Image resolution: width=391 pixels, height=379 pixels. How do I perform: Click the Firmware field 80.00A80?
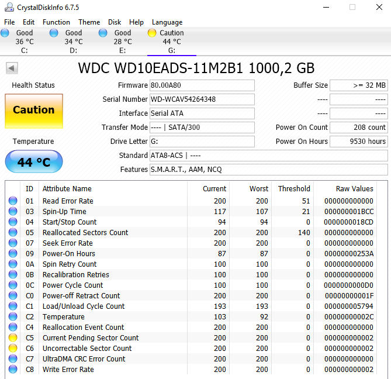tap(202, 85)
